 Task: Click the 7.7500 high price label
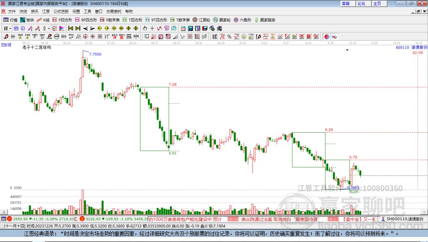click(95, 54)
